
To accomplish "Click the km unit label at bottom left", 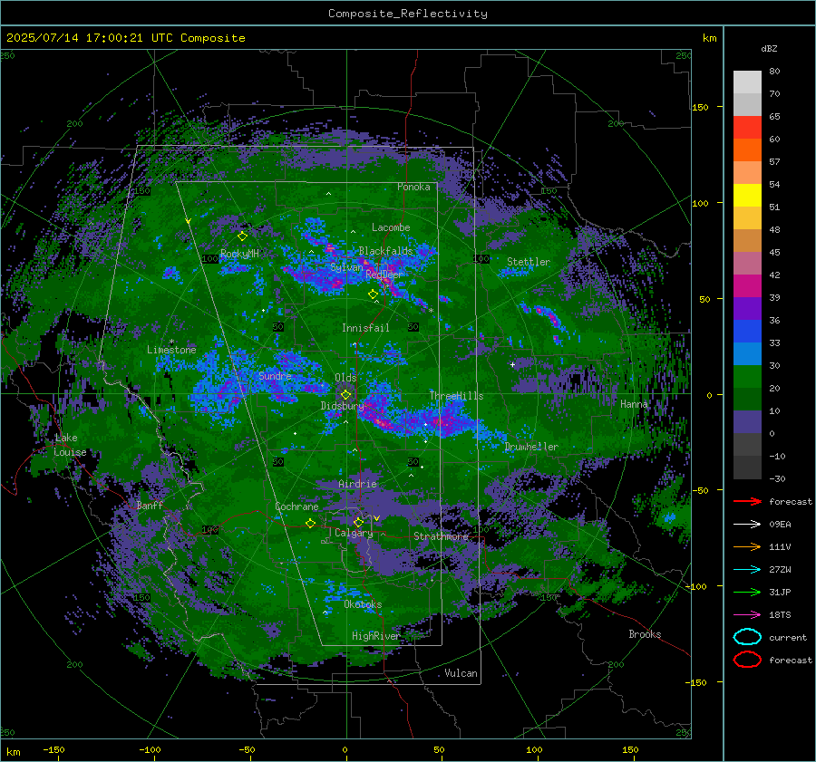I will click(13, 752).
